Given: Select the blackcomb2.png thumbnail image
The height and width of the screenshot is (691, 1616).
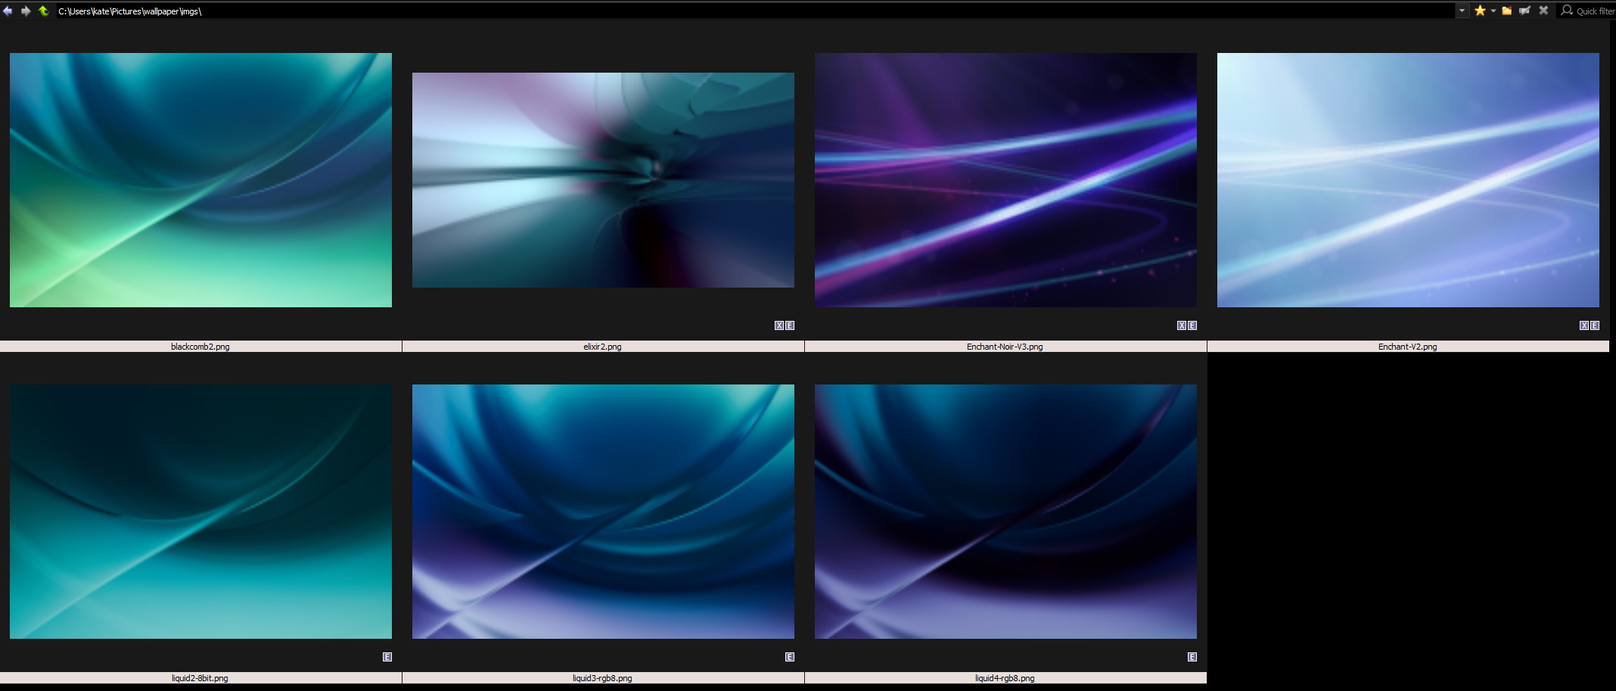Looking at the screenshot, I should point(200,180).
